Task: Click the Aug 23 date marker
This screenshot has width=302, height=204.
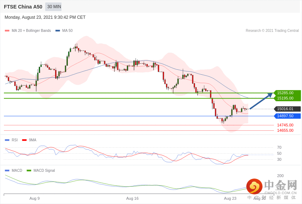Action: [x=230, y=198]
